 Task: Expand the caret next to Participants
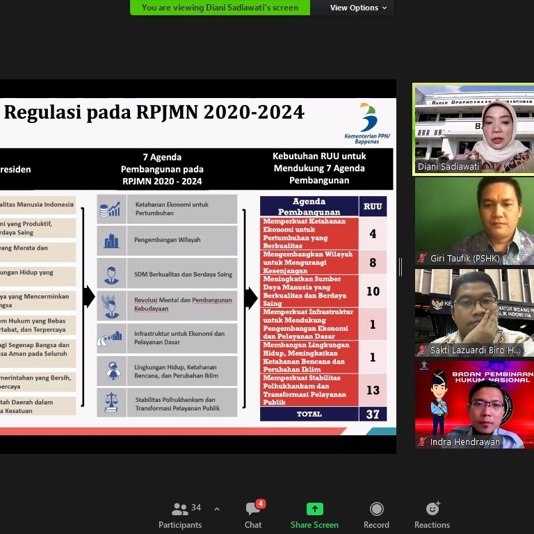click(x=217, y=509)
